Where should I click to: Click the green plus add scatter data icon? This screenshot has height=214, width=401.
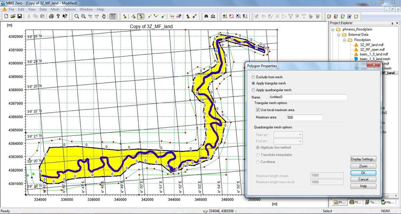[224, 16]
